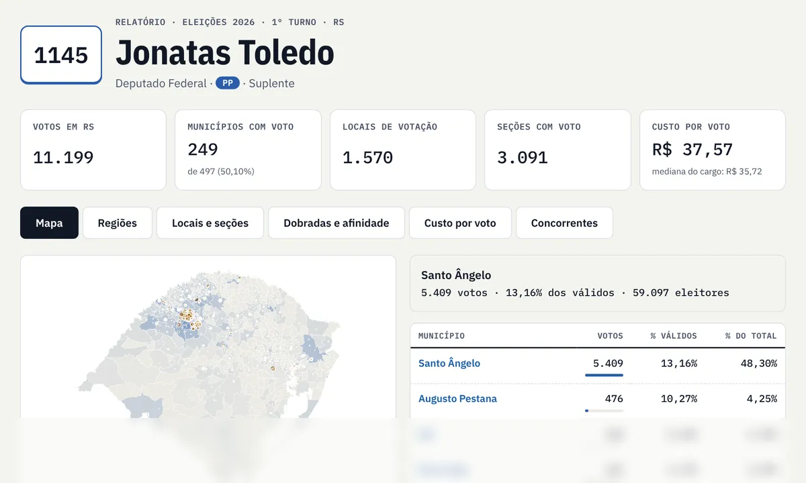Click the '59.097 eleitores' summary text

click(x=680, y=292)
